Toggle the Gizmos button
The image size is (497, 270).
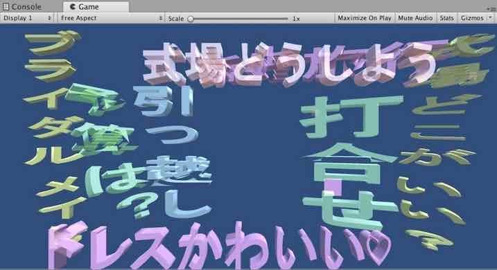click(472, 19)
